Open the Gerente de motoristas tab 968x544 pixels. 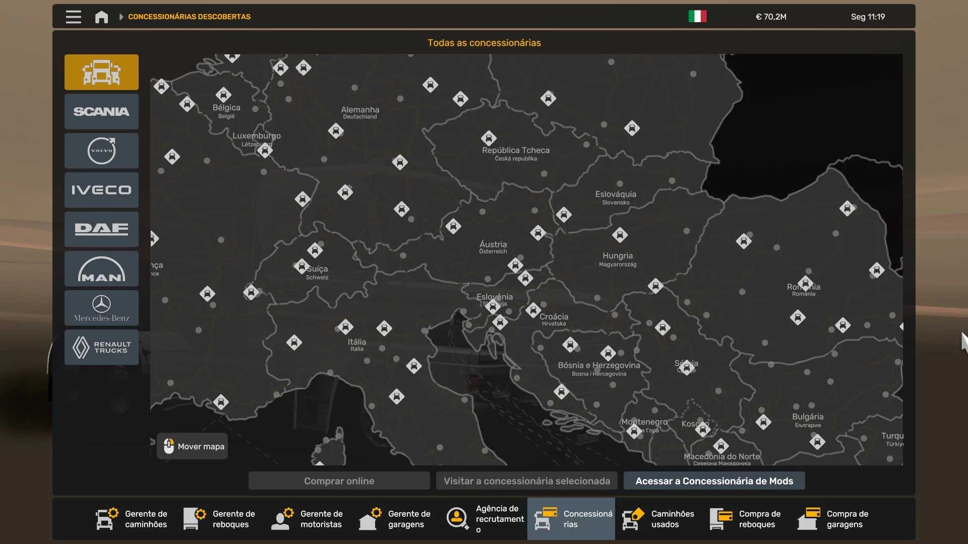click(x=308, y=519)
